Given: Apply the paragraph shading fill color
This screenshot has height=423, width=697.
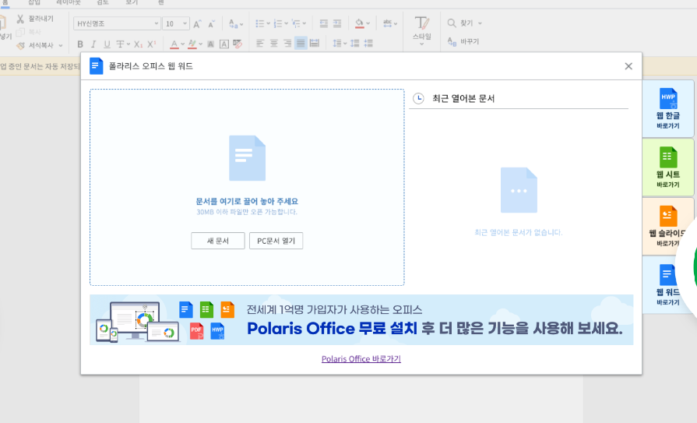Looking at the screenshot, I should click(x=359, y=23).
